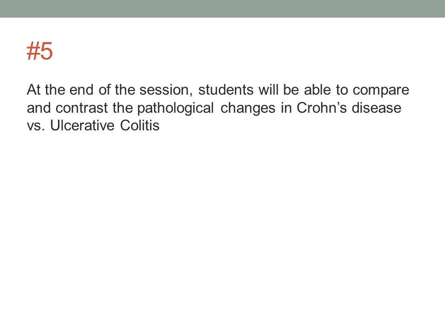The width and height of the screenshot is (445, 334).
Task: Click the word "changes" in second line
Action: 248,108
